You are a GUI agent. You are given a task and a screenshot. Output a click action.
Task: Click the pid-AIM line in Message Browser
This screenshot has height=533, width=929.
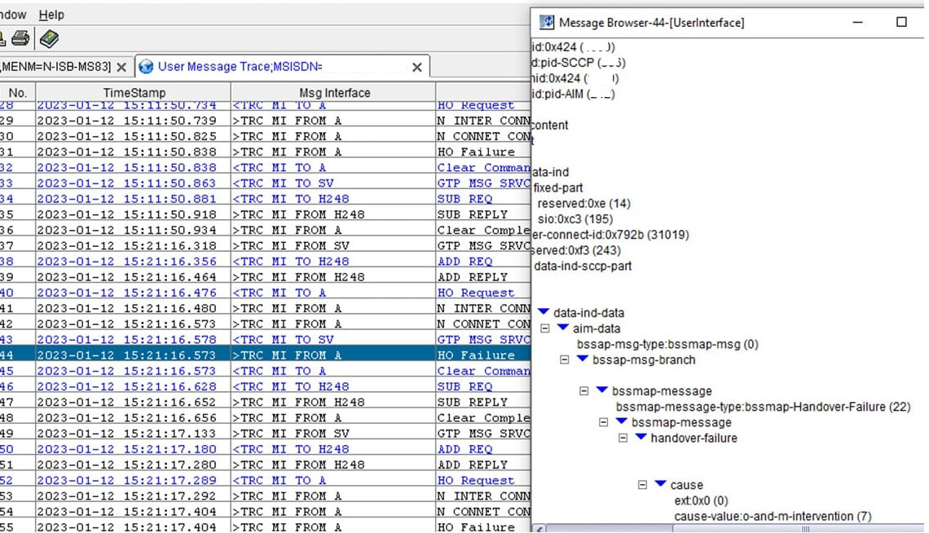click(573, 95)
